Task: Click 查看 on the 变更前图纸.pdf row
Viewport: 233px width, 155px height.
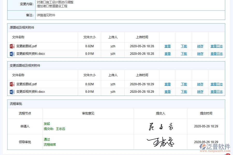Action: pyautogui.click(x=168, y=46)
